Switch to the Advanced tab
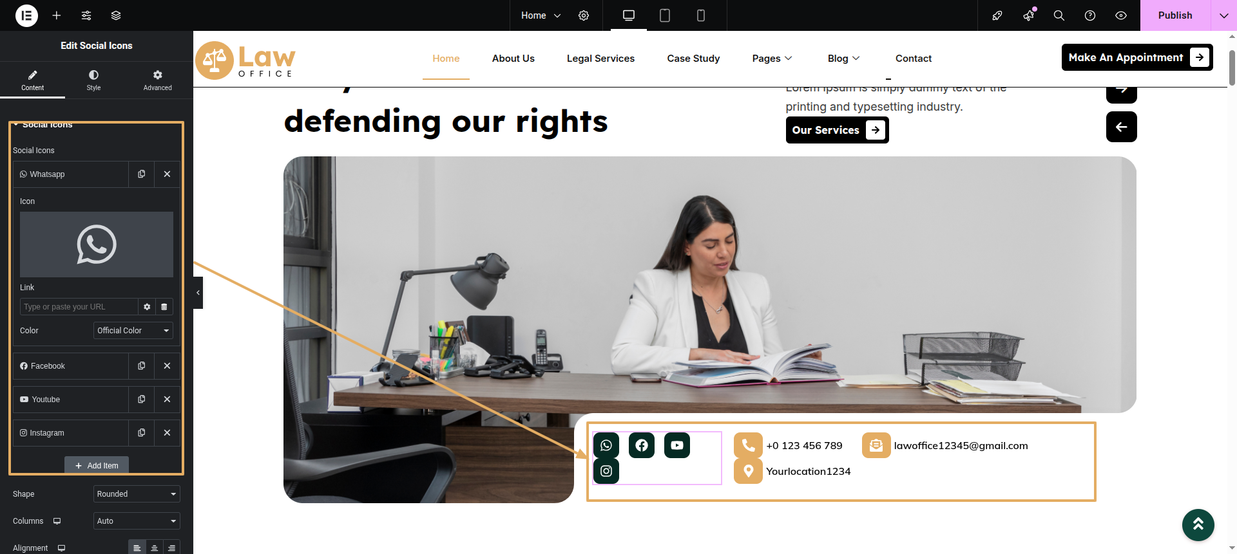The height and width of the screenshot is (554, 1237). tap(158, 80)
